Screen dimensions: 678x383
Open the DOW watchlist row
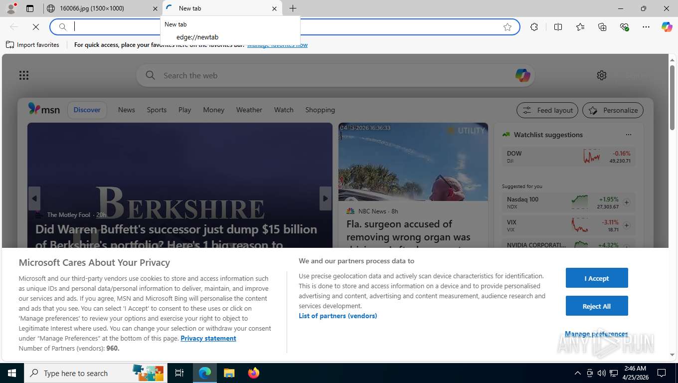coord(568,157)
